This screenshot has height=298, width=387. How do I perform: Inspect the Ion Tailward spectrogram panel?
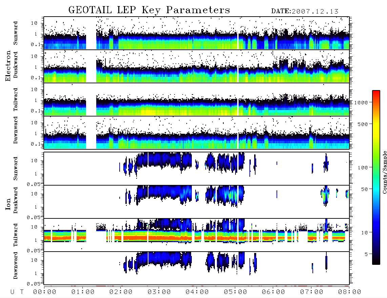[197, 235]
